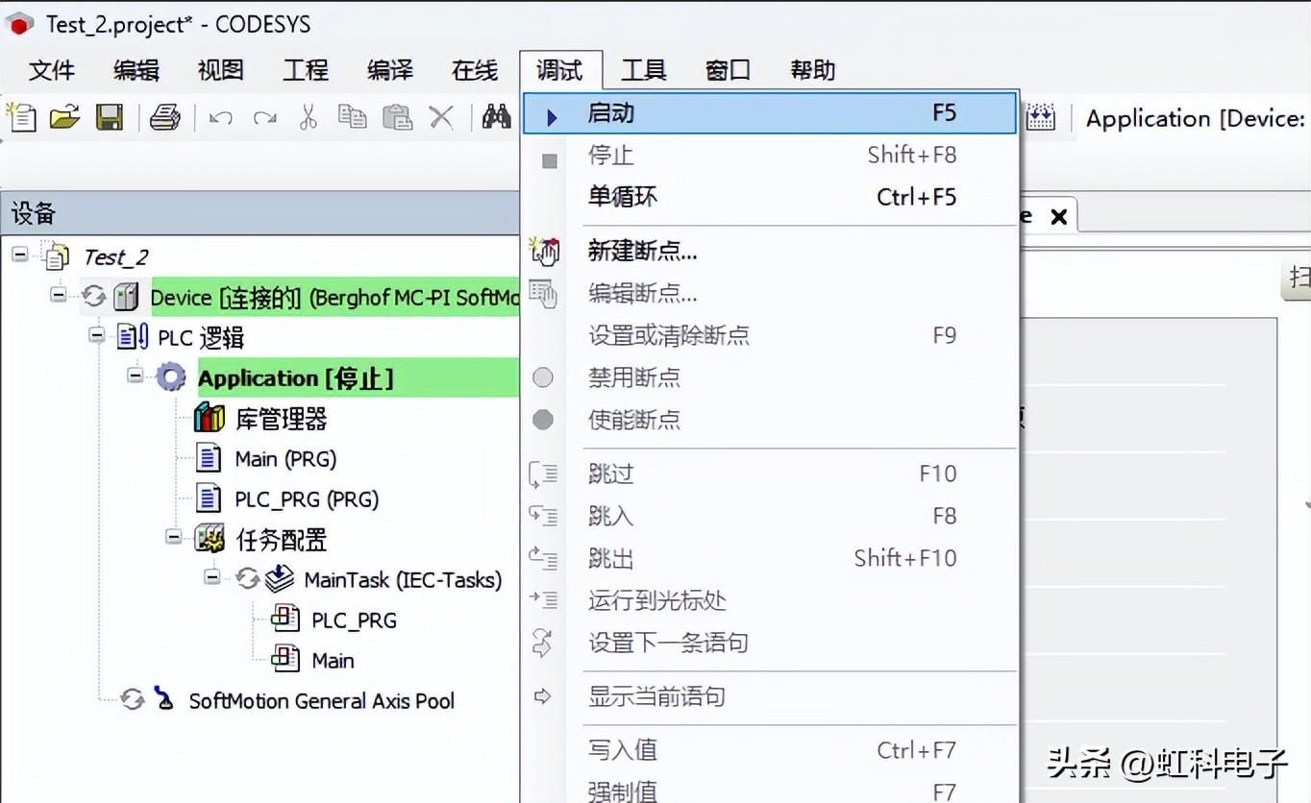Open the 编辑 menu
The width and height of the screenshot is (1311, 803).
[x=136, y=70]
